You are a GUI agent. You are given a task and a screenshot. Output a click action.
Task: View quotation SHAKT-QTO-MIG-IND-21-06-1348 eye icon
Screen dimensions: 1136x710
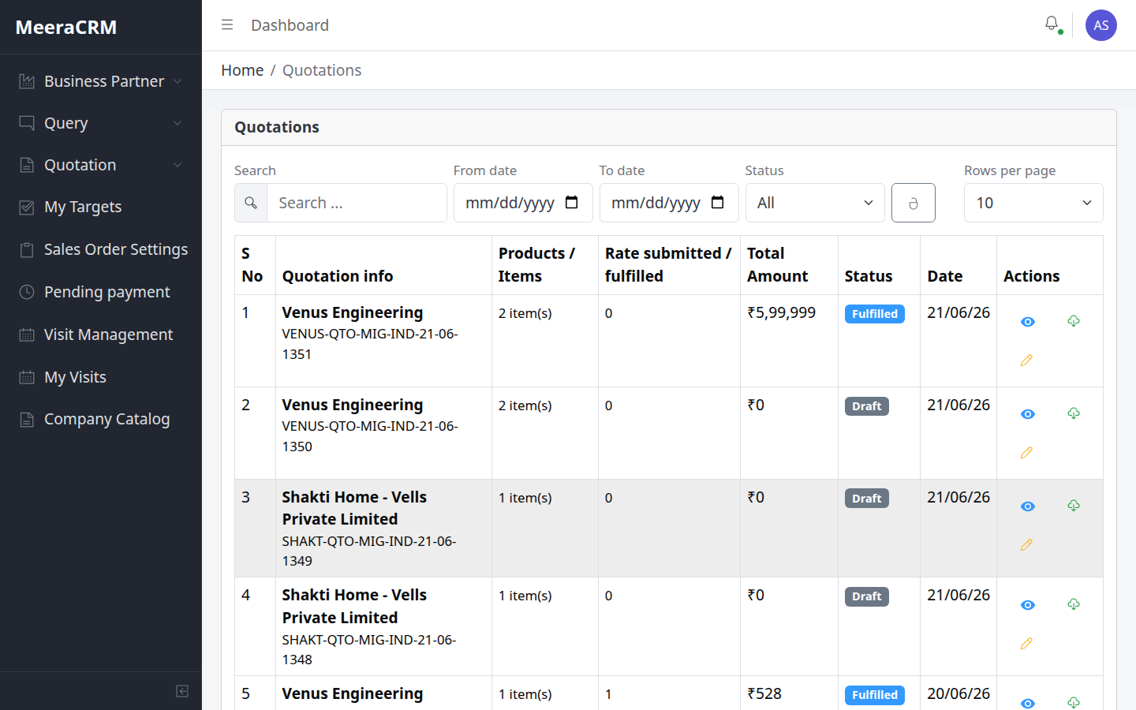1027,605
